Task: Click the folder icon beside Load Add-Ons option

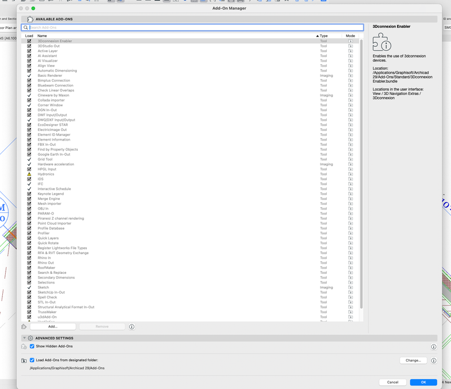Action: (24, 361)
